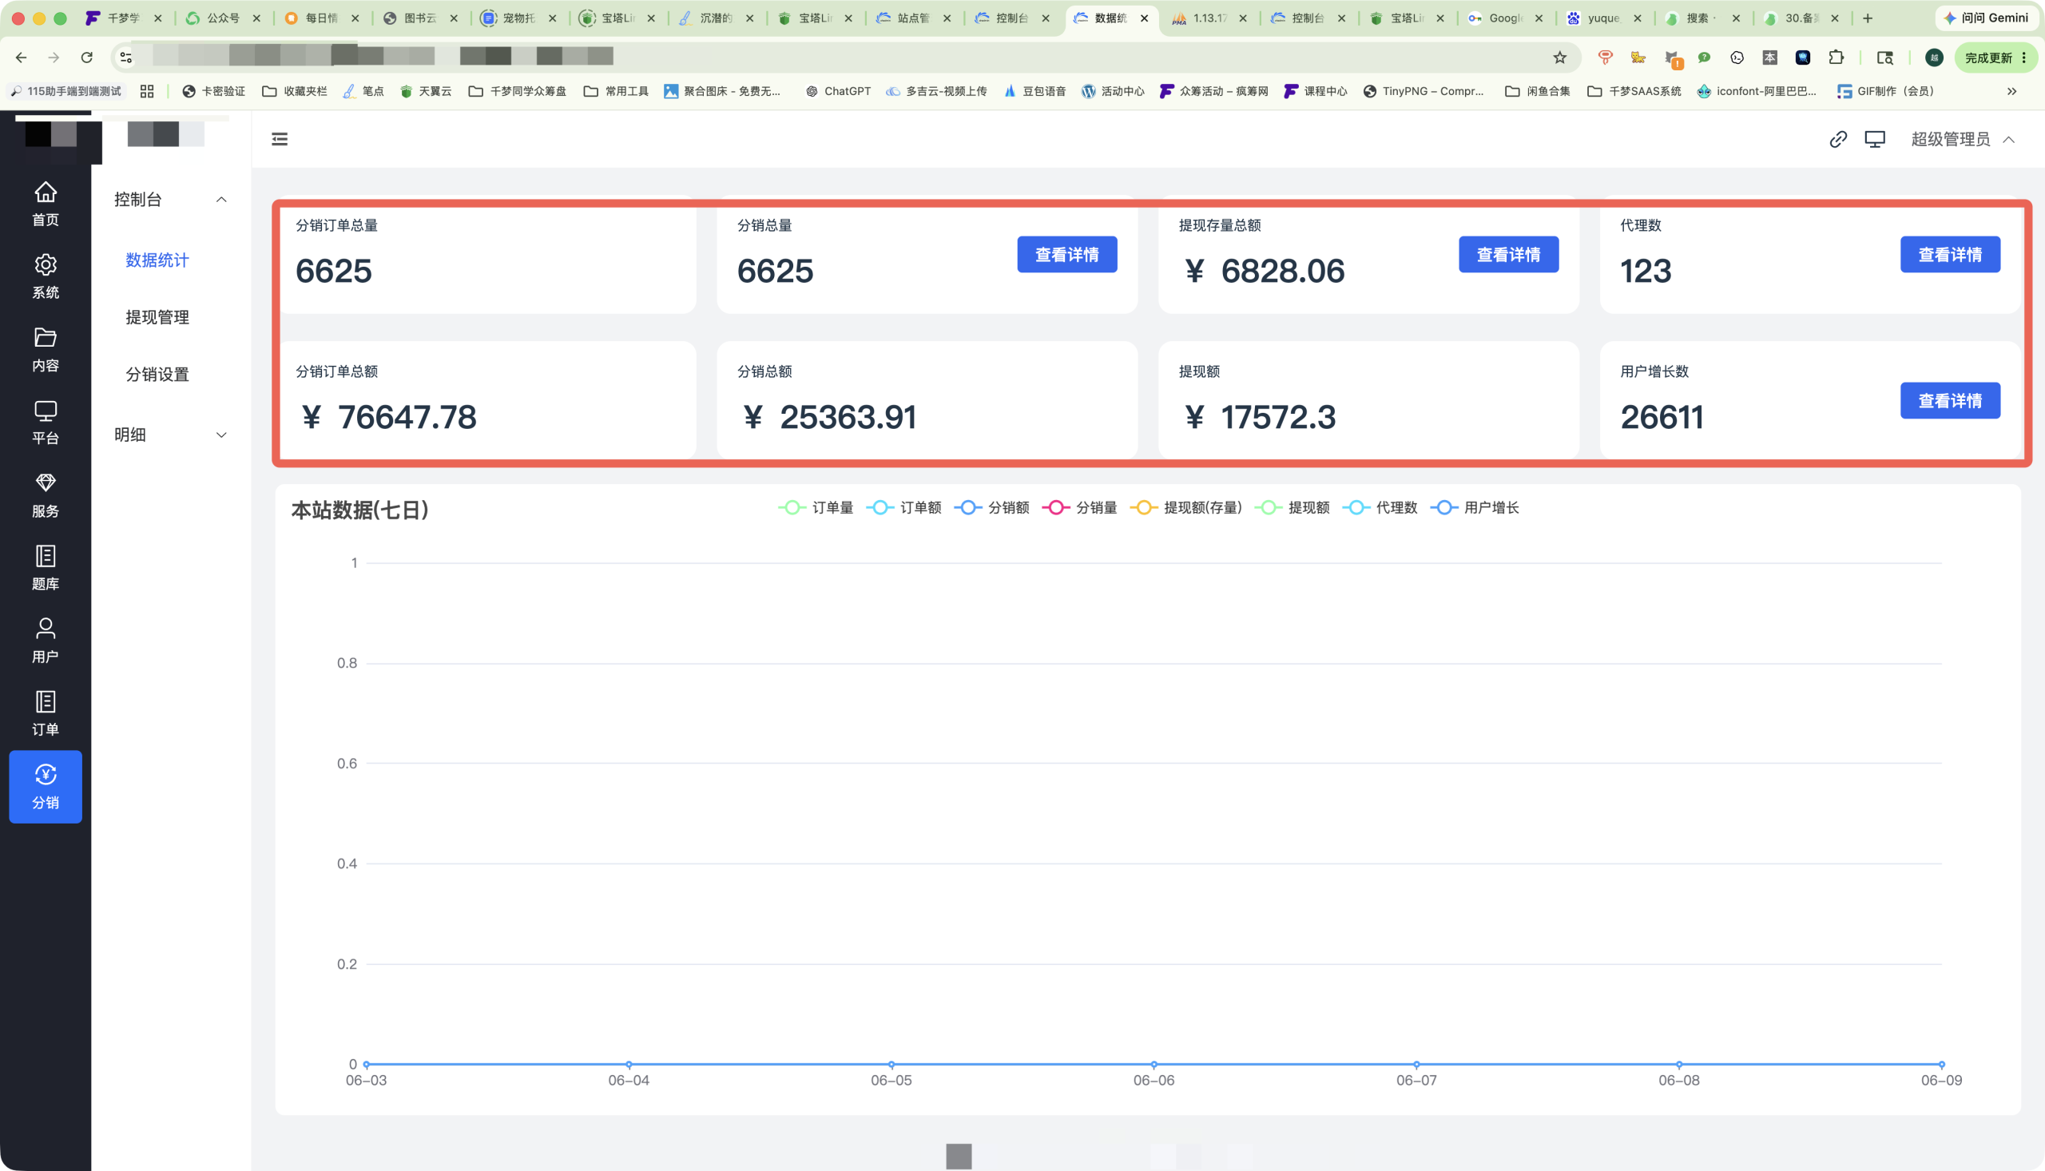View details for 提现存量总额
2045x1171 pixels.
(x=1509, y=254)
